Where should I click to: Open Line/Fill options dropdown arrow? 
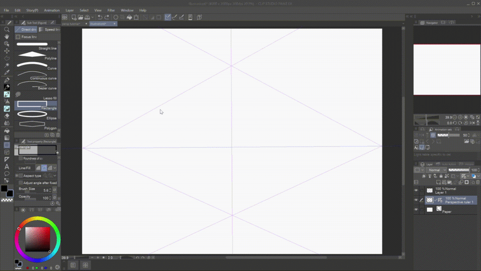click(55, 168)
